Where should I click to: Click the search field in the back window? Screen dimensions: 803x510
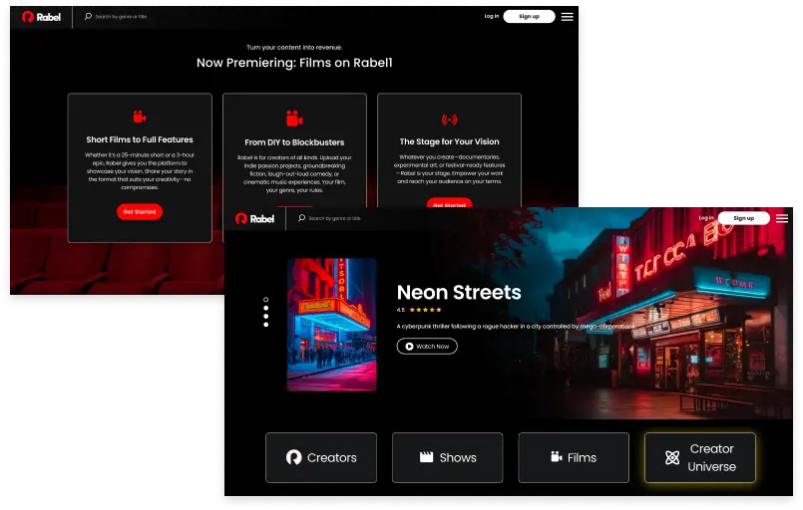121,16
